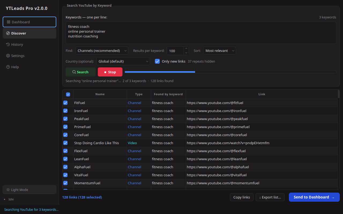The height and width of the screenshot is (214, 343).
Task: Click the 128 links (128 selected) label
Action: pyautogui.click(x=82, y=197)
